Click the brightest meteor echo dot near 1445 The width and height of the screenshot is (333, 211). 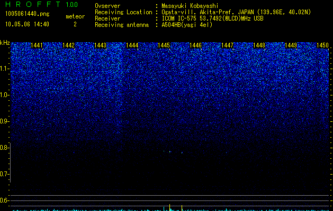[x=170, y=152]
